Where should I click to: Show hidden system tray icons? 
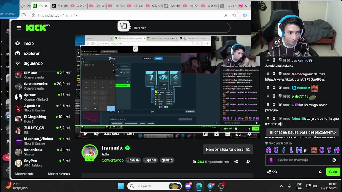point(281,186)
